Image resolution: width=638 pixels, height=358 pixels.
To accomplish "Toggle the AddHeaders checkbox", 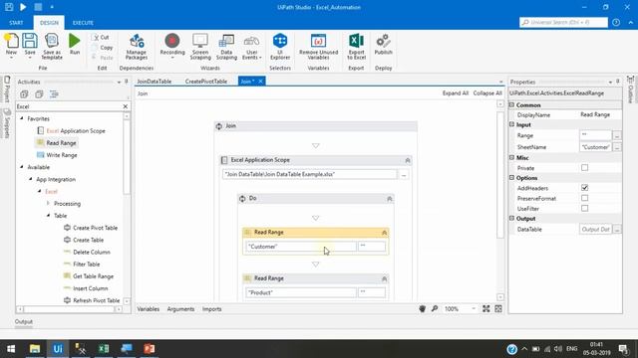I will pyautogui.click(x=585, y=188).
